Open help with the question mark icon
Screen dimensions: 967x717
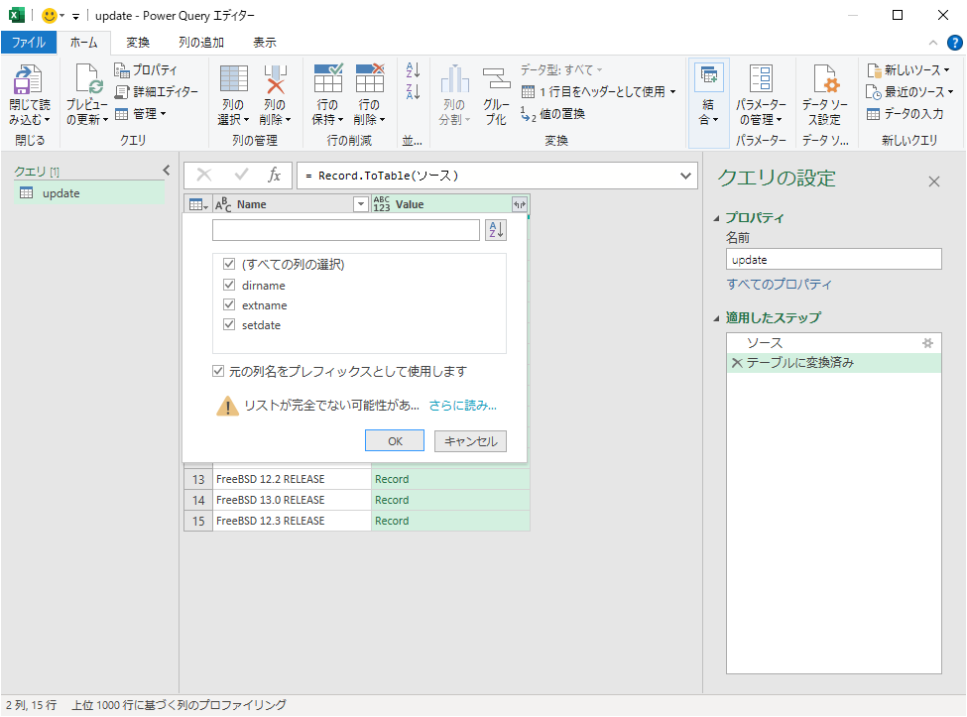(x=955, y=43)
